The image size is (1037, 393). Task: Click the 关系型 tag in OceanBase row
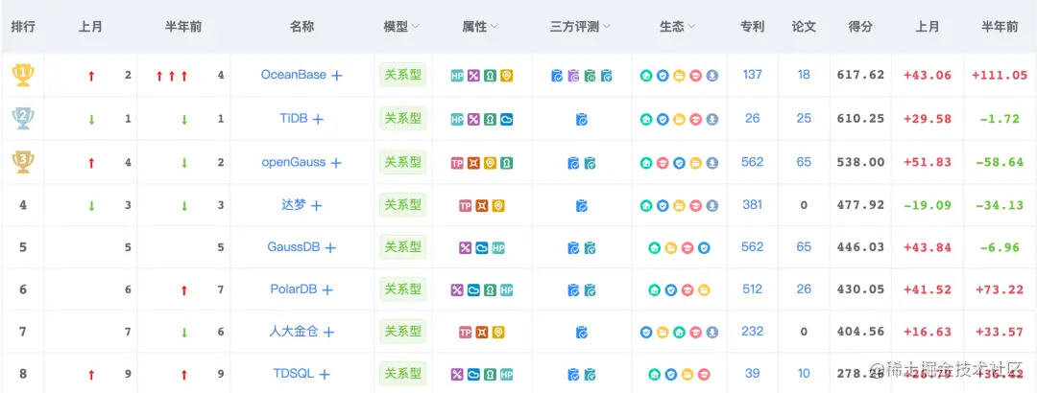click(x=402, y=75)
